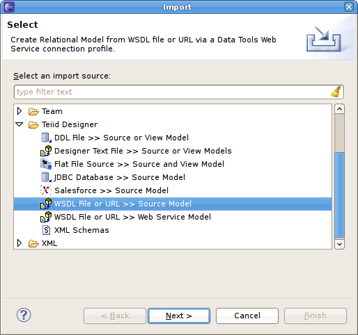Screen dimensions: 358x335
Task: Click the scrollbar up arrow
Action: (x=339, y=109)
